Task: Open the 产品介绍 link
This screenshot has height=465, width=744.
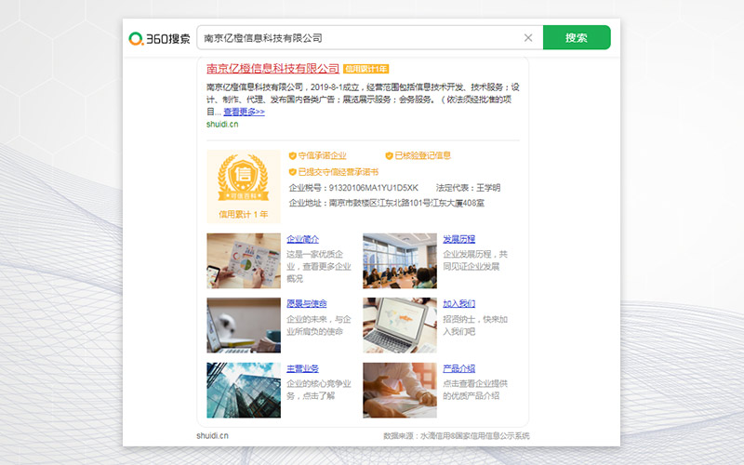Action: (458, 368)
